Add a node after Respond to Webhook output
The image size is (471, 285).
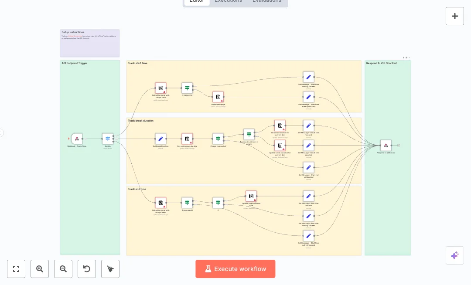(399, 145)
